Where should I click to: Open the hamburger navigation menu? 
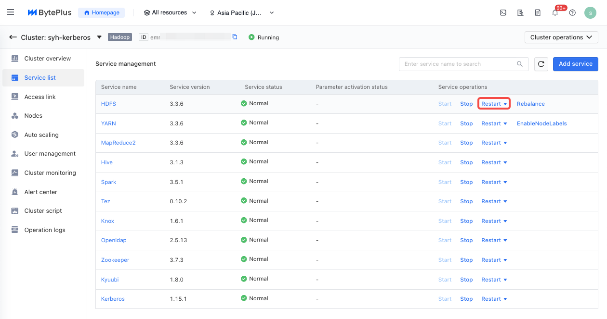11,12
